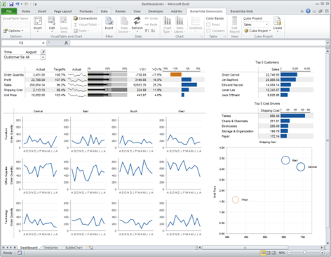Switch to Page Layout view in the status bar
Viewport: 331px width, 257px height.
click(x=269, y=253)
